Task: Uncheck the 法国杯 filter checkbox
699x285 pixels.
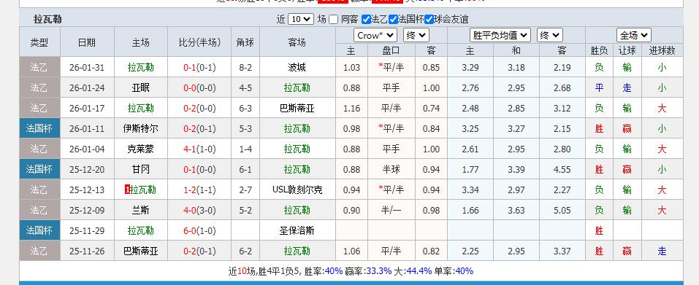Action: (x=393, y=20)
